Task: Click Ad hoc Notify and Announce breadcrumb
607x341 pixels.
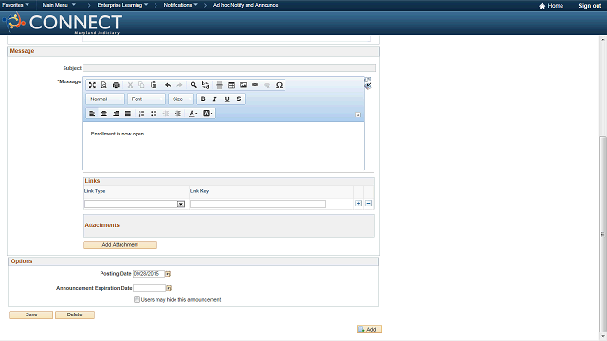Action: [246, 5]
